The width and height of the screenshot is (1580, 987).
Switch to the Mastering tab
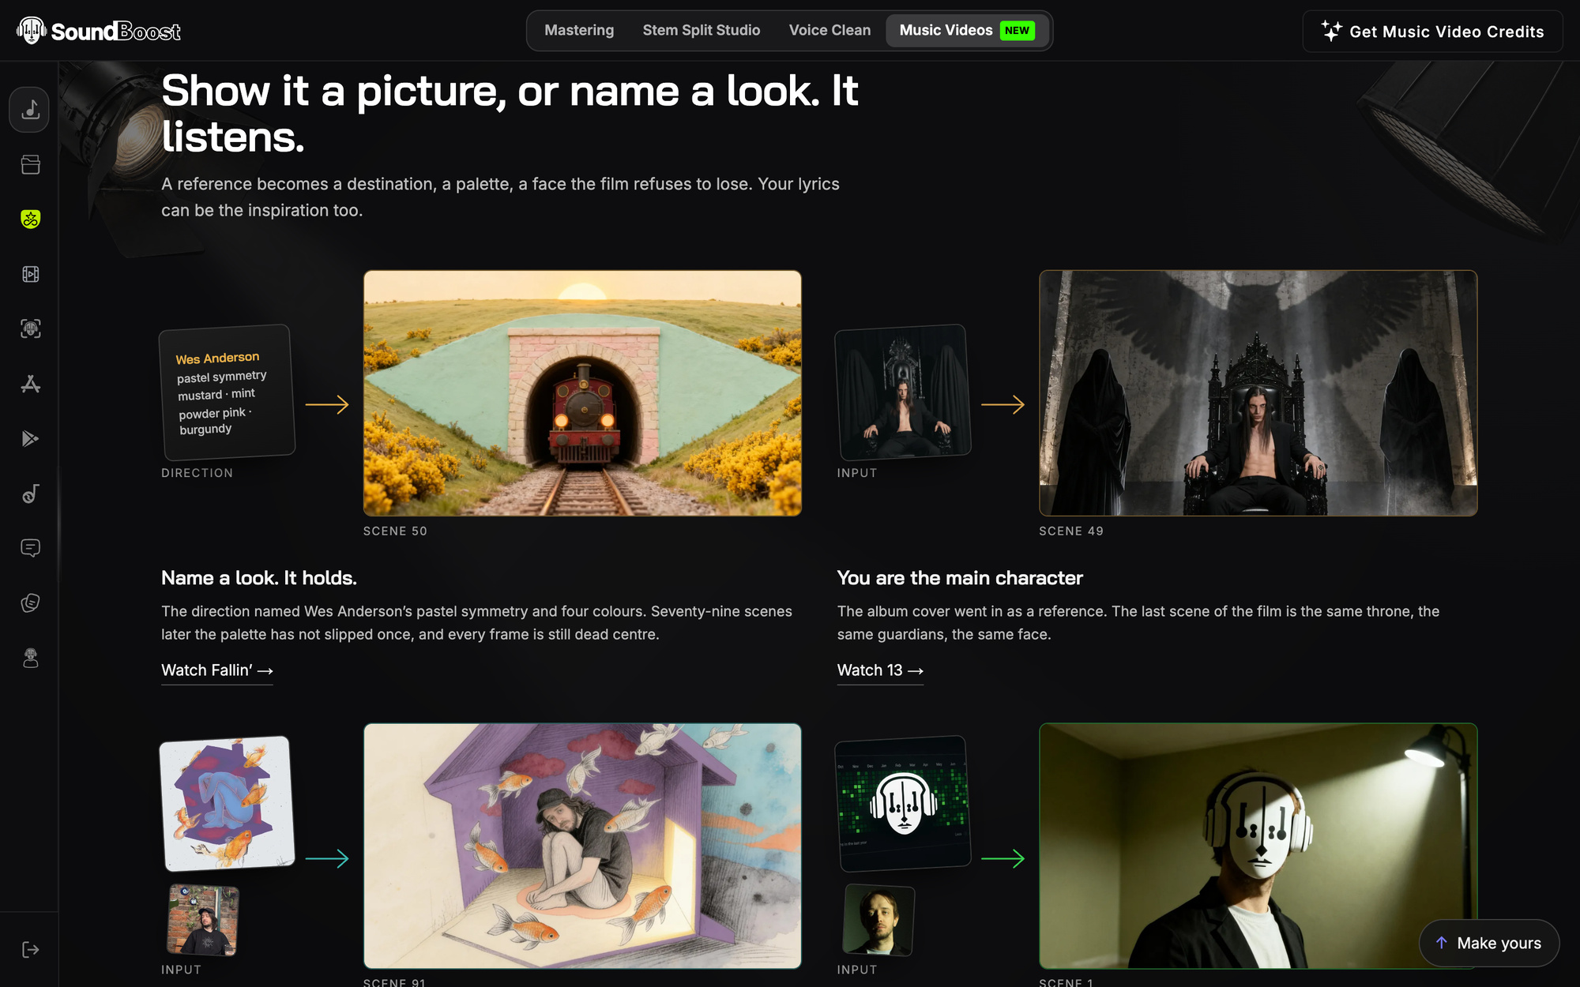click(579, 30)
